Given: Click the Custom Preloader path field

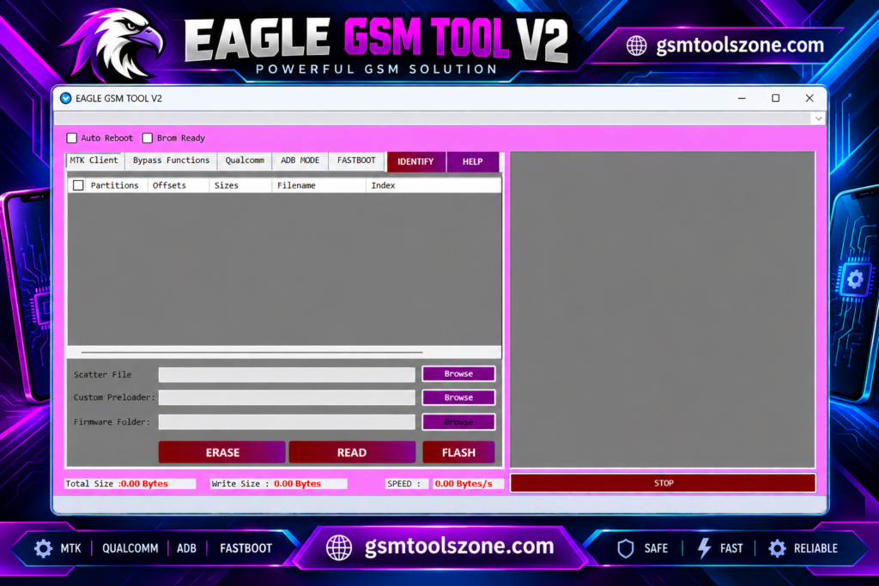Looking at the screenshot, I should point(287,398).
